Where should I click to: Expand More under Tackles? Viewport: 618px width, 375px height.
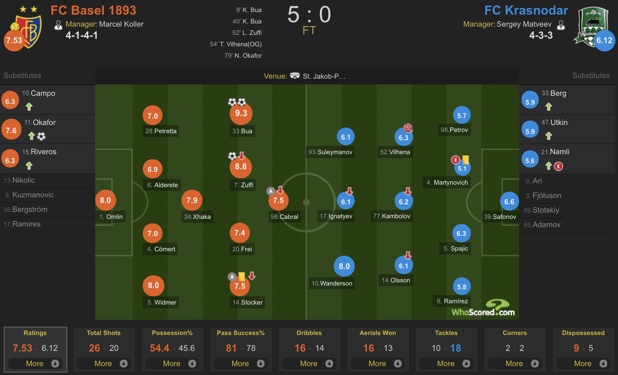point(446,363)
